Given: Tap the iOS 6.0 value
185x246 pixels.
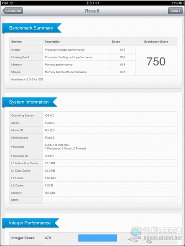Looking at the screenshot, I should 49,115.
